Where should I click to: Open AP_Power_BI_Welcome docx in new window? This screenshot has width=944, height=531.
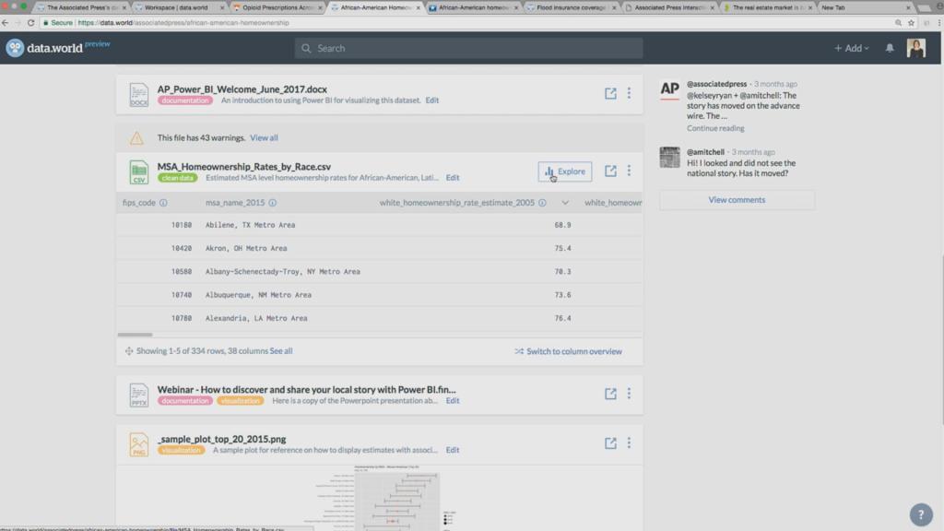coord(610,93)
